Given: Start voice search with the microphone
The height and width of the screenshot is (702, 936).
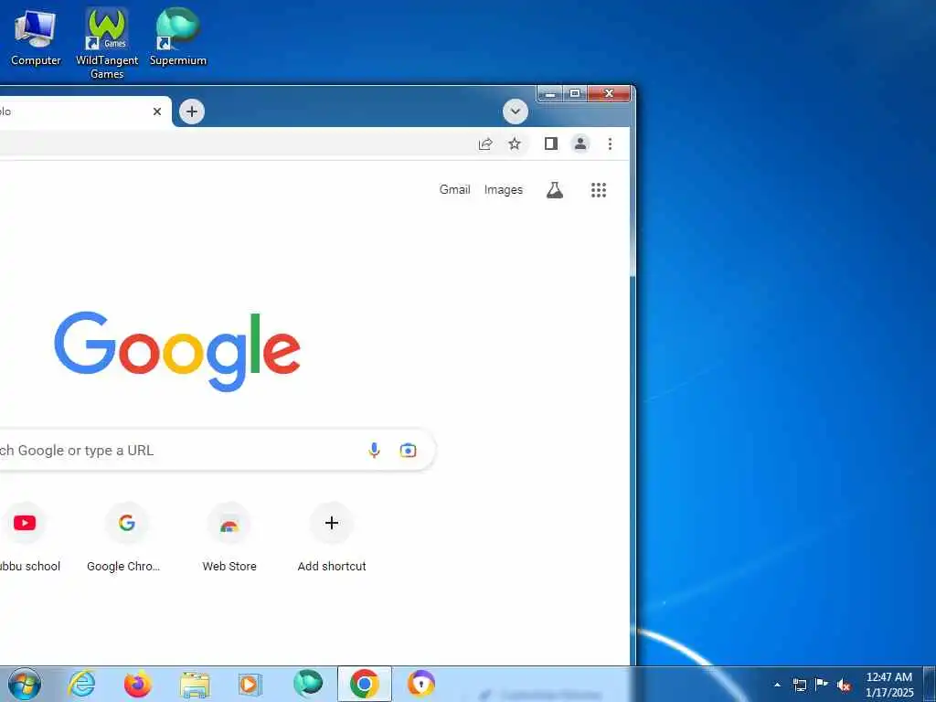Looking at the screenshot, I should point(374,450).
